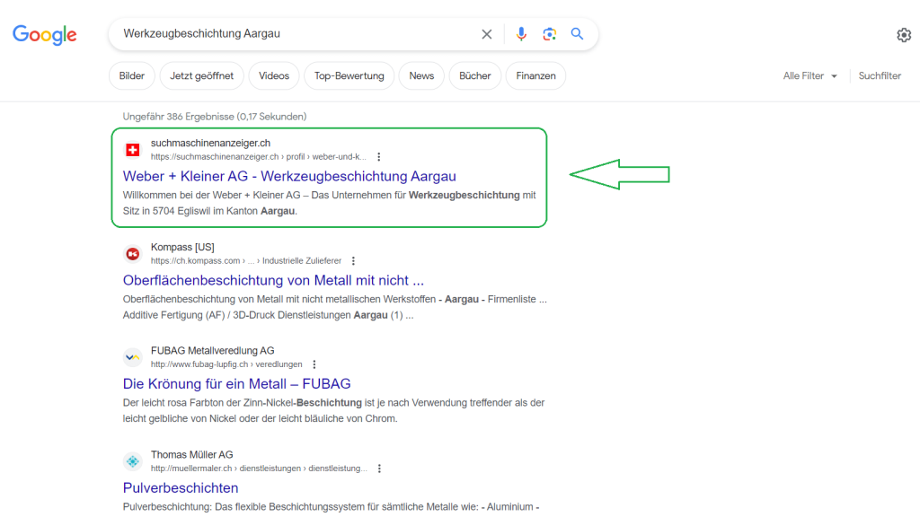Click the Thomas Müller AG favicon

tap(133, 461)
